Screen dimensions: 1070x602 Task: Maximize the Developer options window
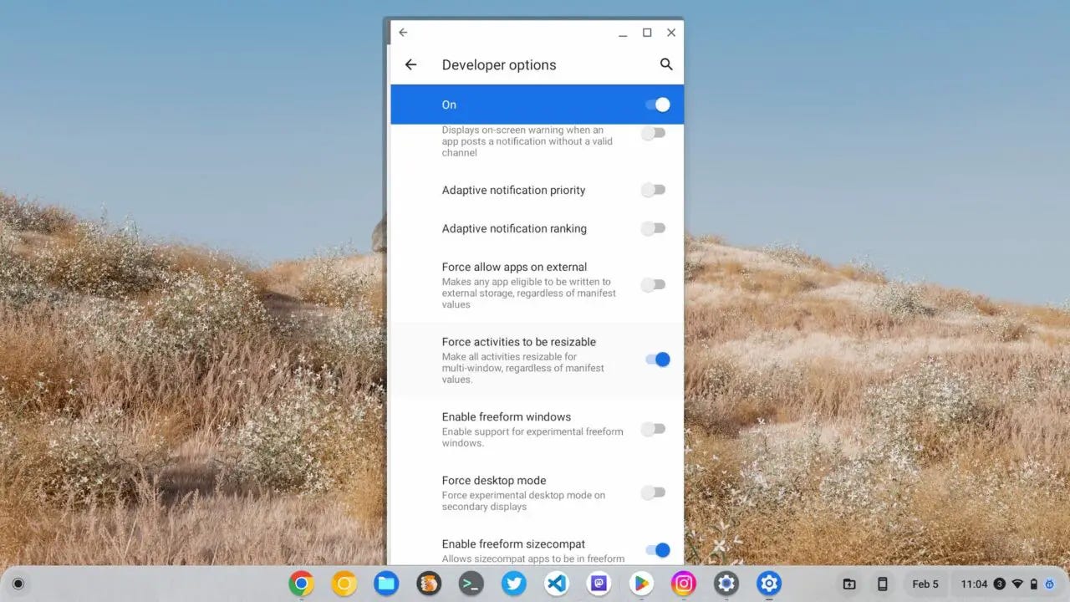point(647,33)
